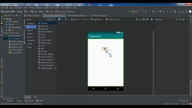Image resolution: width=192 pixels, height=108 pixels.
Task: Toggle the Project tool window strip
Action: (x=1, y=19)
